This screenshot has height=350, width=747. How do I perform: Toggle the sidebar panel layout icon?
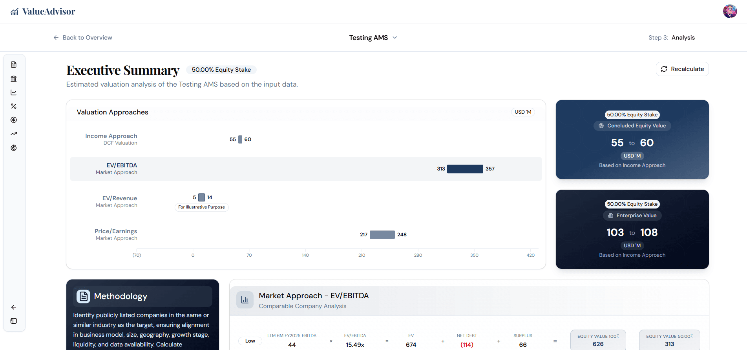point(14,321)
